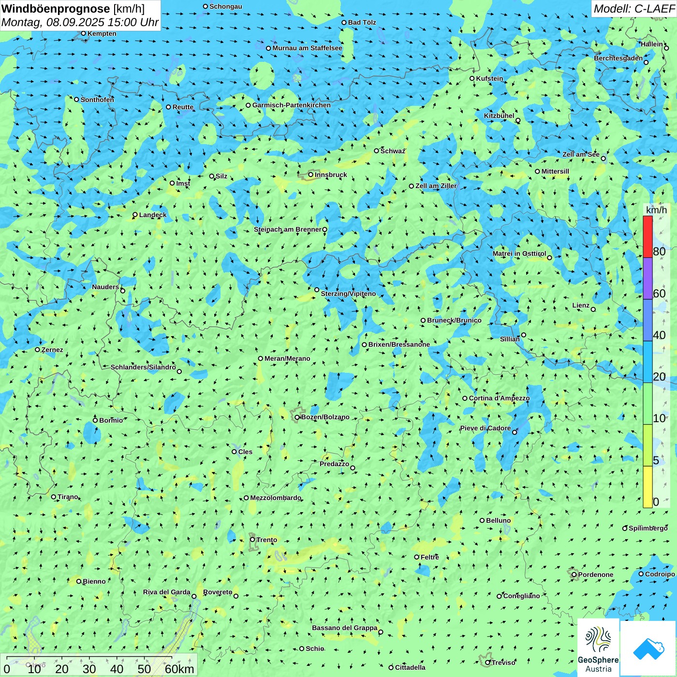The width and height of the screenshot is (677, 677).
Task: Click the Pieve di Cadore label
Action: click(x=486, y=428)
